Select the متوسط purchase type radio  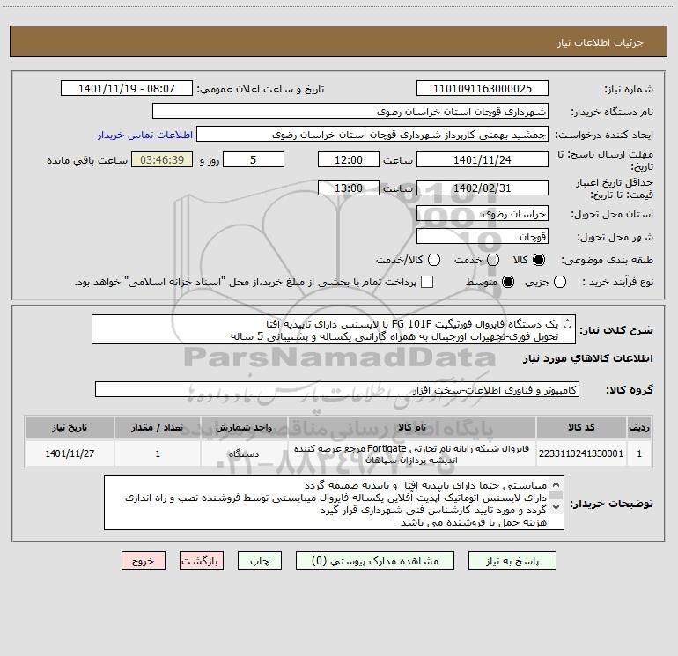[x=508, y=282]
